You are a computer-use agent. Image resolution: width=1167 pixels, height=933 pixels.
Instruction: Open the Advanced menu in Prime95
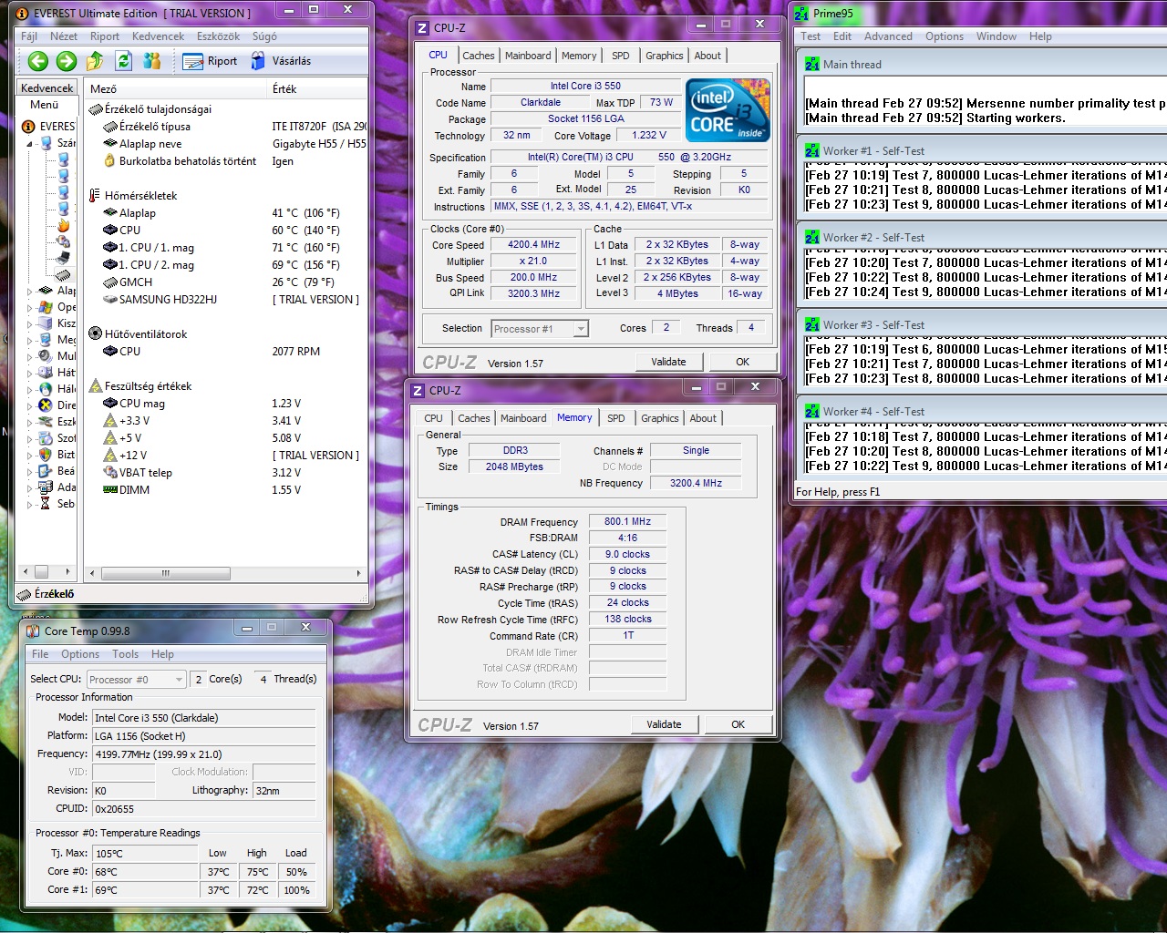tap(888, 36)
